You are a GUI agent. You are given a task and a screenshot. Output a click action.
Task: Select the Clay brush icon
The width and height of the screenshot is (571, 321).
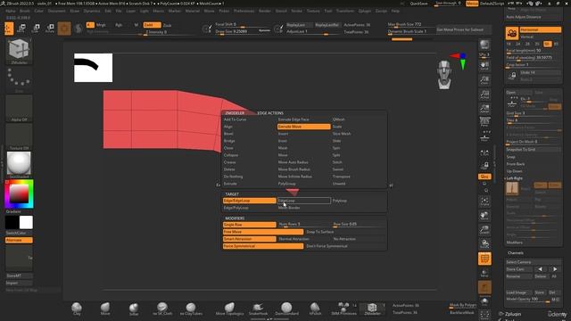(x=77, y=309)
